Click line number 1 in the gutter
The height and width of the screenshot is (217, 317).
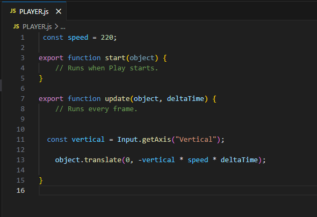point(23,38)
